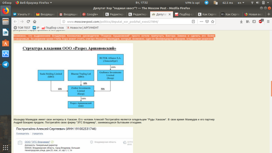
Task: Click the ownership structure diagram image
Action: coord(73,79)
